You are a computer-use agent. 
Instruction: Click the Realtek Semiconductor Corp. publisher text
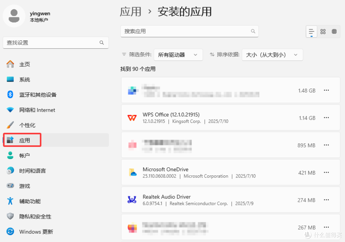199,204
